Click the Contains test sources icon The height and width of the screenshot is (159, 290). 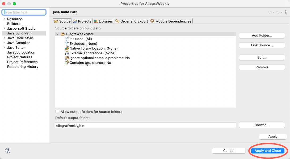(x=67, y=63)
